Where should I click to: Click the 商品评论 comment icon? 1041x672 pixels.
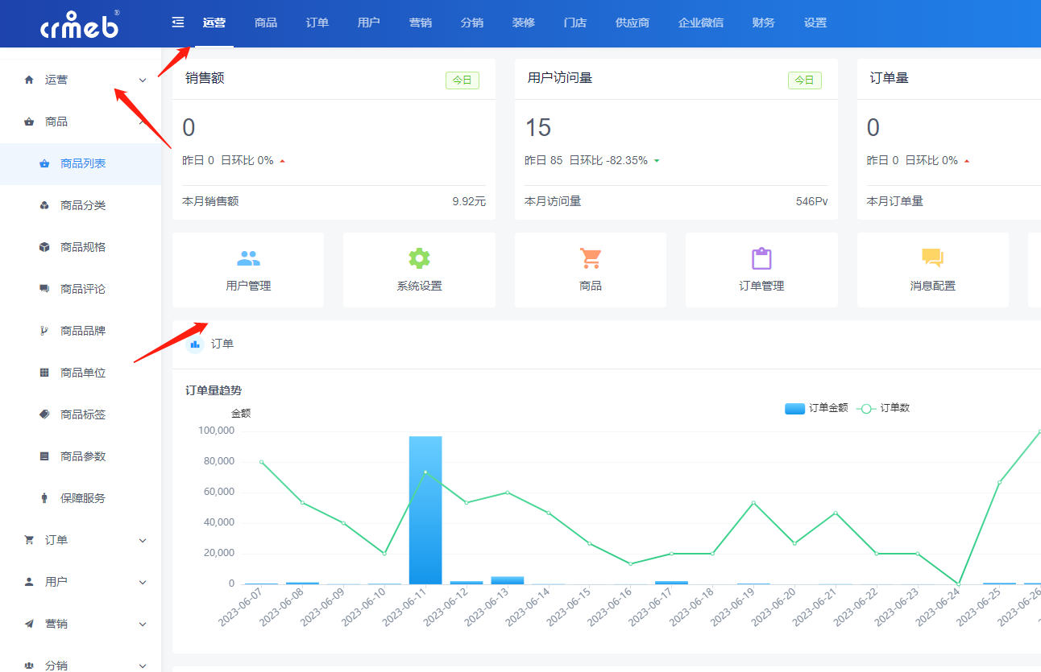44,289
